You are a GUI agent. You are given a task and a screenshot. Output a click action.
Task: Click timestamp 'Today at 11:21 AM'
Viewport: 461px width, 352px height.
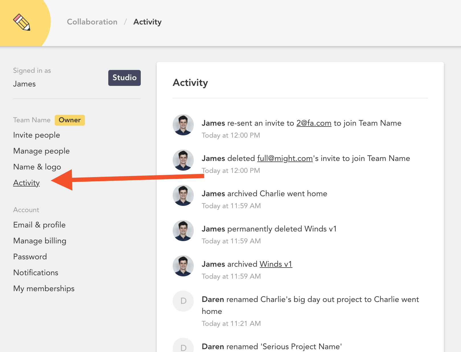pyautogui.click(x=231, y=324)
